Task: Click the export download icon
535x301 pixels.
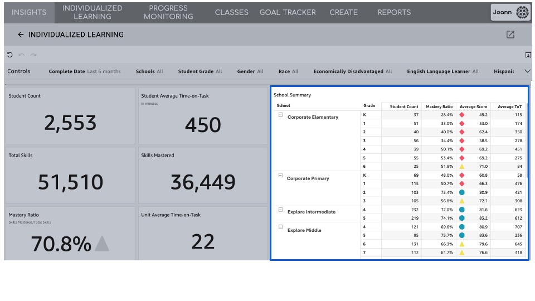Action: click(x=528, y=55)
